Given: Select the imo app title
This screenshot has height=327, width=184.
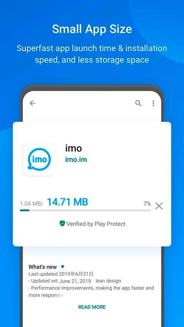Looking at the screenshot, I should tap(73, 148).
